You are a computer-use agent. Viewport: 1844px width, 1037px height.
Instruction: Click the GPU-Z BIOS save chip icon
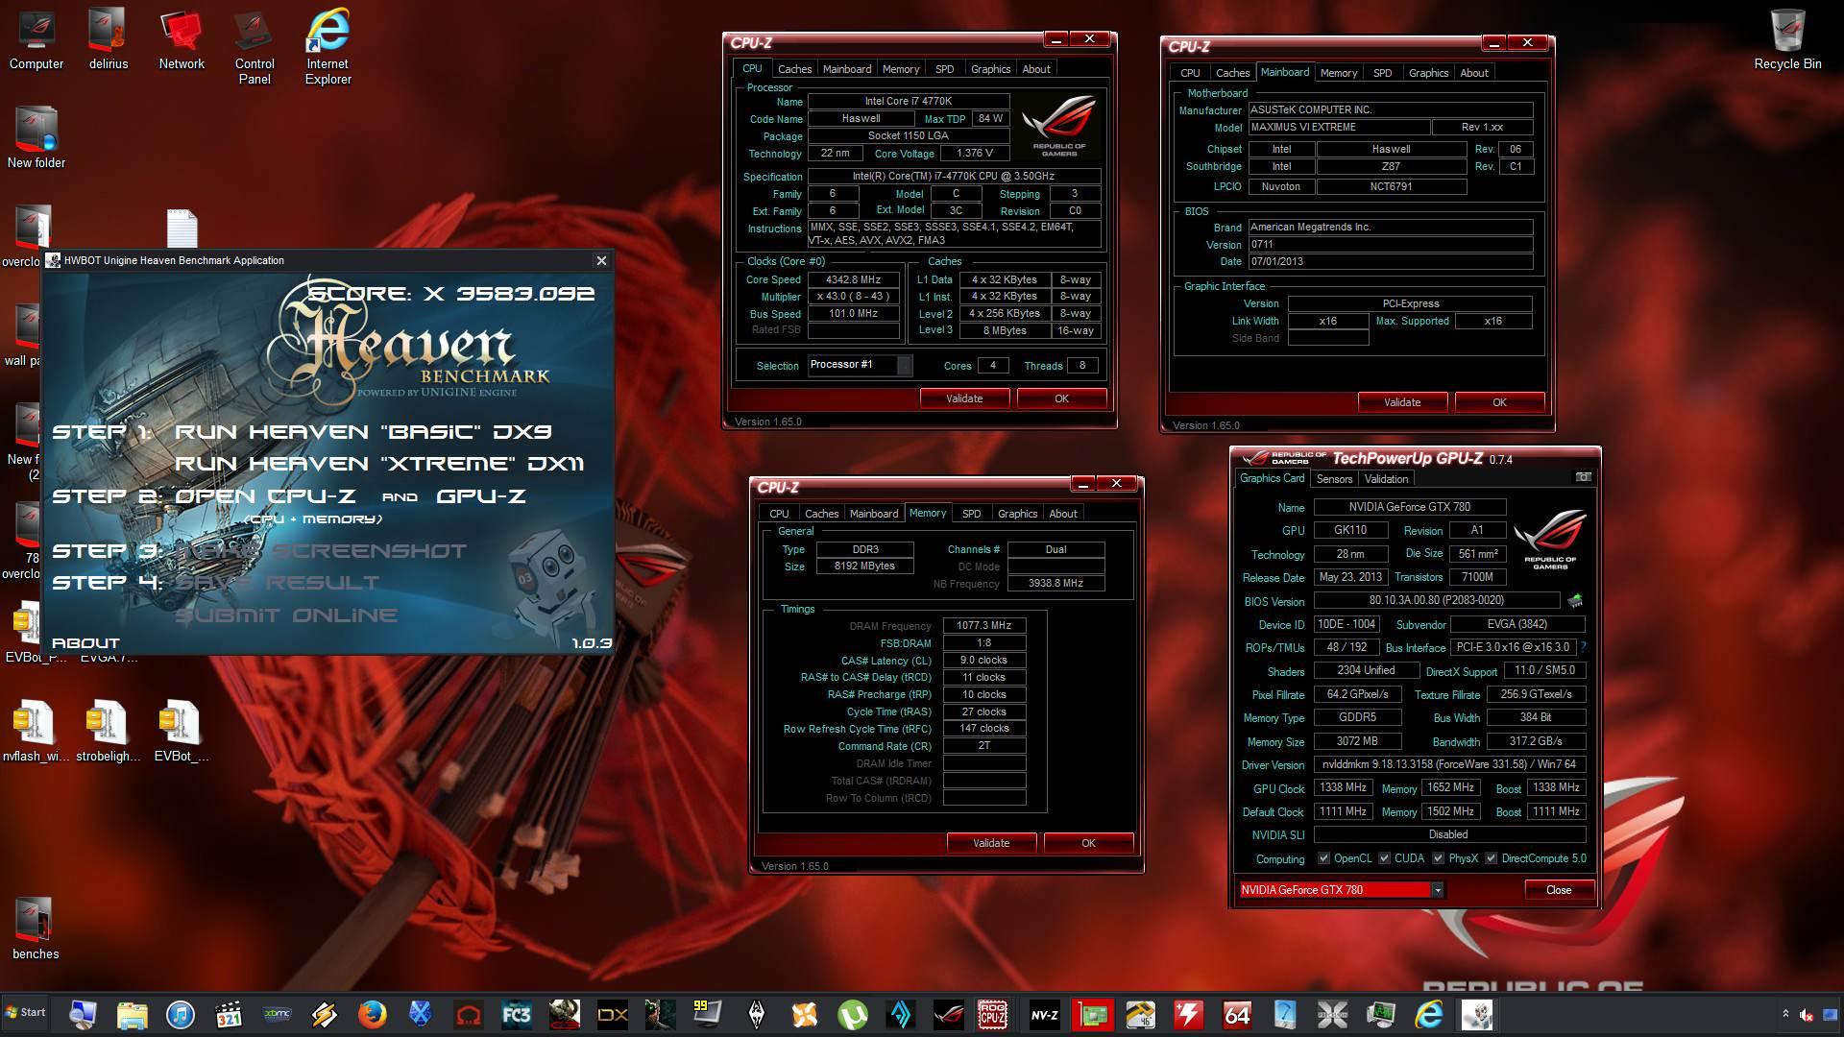tap(1575, 601)
